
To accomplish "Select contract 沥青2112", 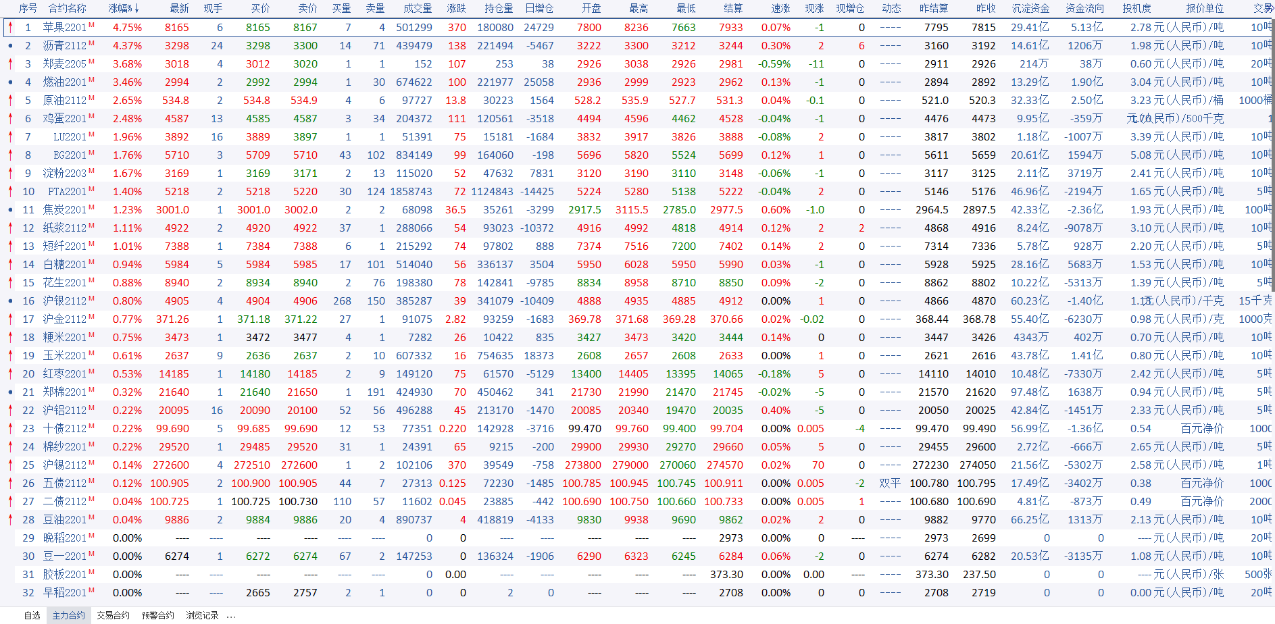I will pos(65,46).
